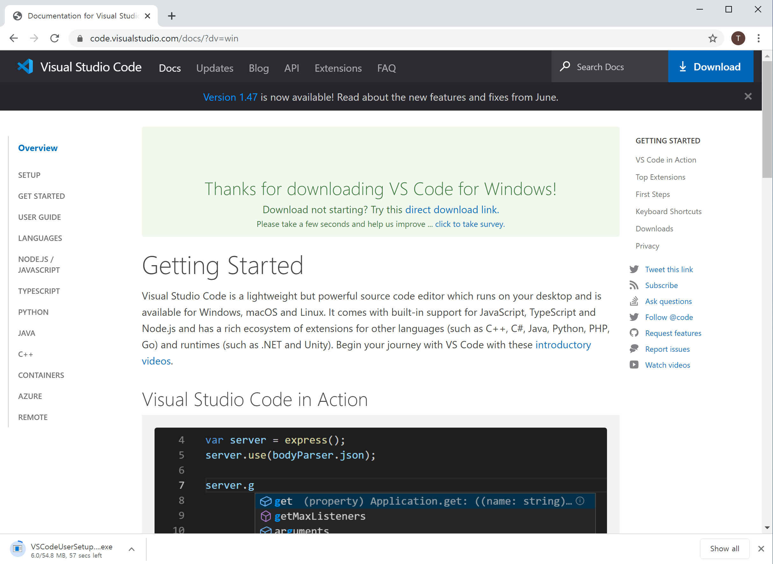Open the Chrome profile avatar
This screenshot has height=564, width=773.
tap(738, 38)
